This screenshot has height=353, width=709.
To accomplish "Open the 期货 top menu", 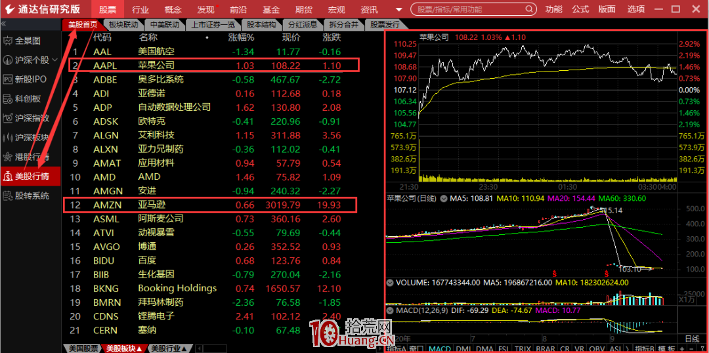I will tap(303, 9).
